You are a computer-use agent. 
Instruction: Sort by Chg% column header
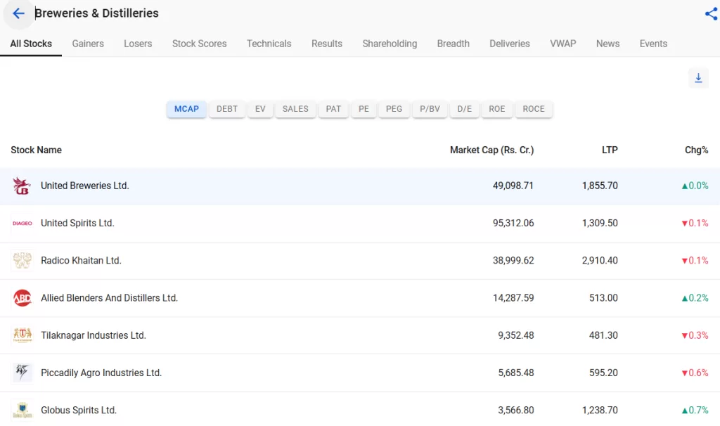coord(697,150)
